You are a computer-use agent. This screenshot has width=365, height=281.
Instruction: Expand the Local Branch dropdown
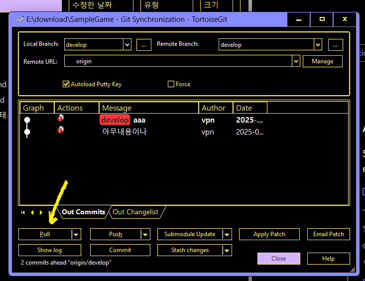pyautogui.click(x=127, y=44)
